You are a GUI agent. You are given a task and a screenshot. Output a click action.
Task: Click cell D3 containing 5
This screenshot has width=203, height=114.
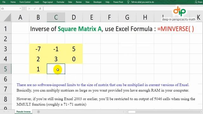coord(74,49)
